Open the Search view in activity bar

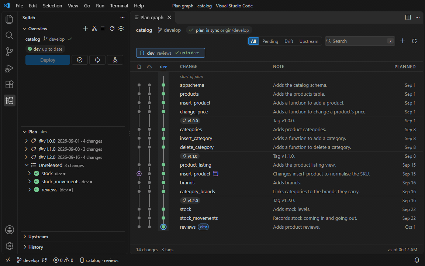coord(10,35)
